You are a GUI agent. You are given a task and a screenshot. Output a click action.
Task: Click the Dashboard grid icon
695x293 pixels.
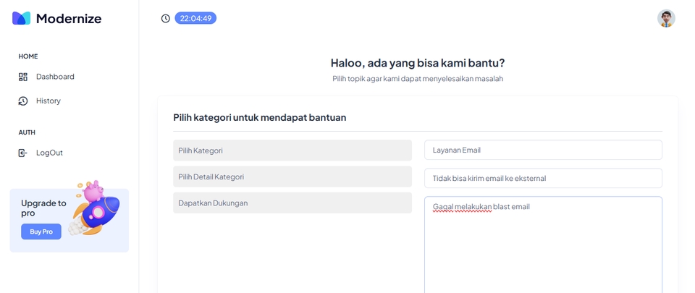click(23, 77)
